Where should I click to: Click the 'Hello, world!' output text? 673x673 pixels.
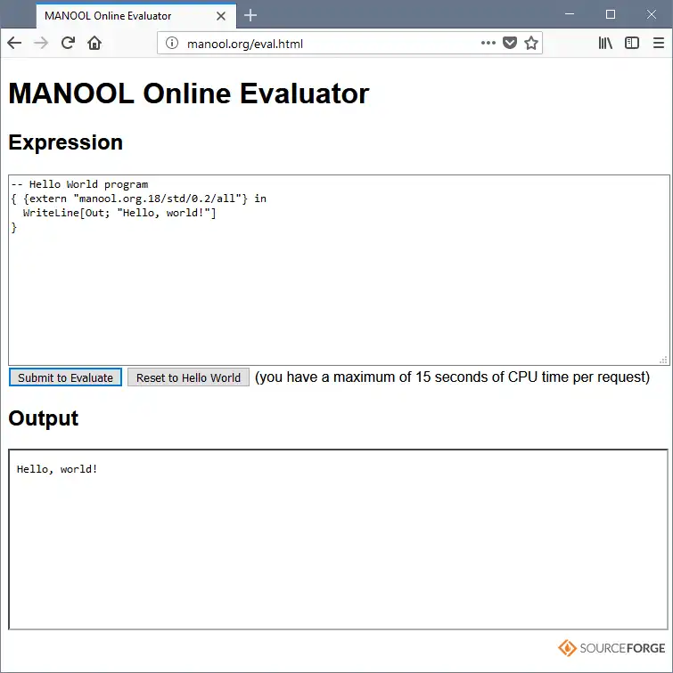coord(57,469)
